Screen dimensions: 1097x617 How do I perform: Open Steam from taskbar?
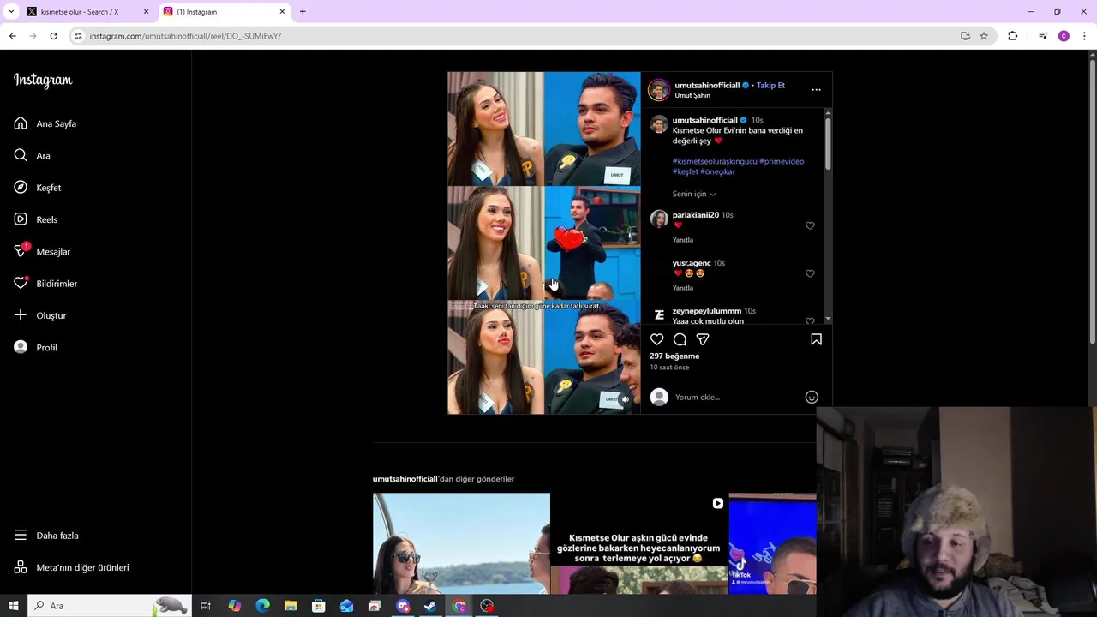[430, 606]
